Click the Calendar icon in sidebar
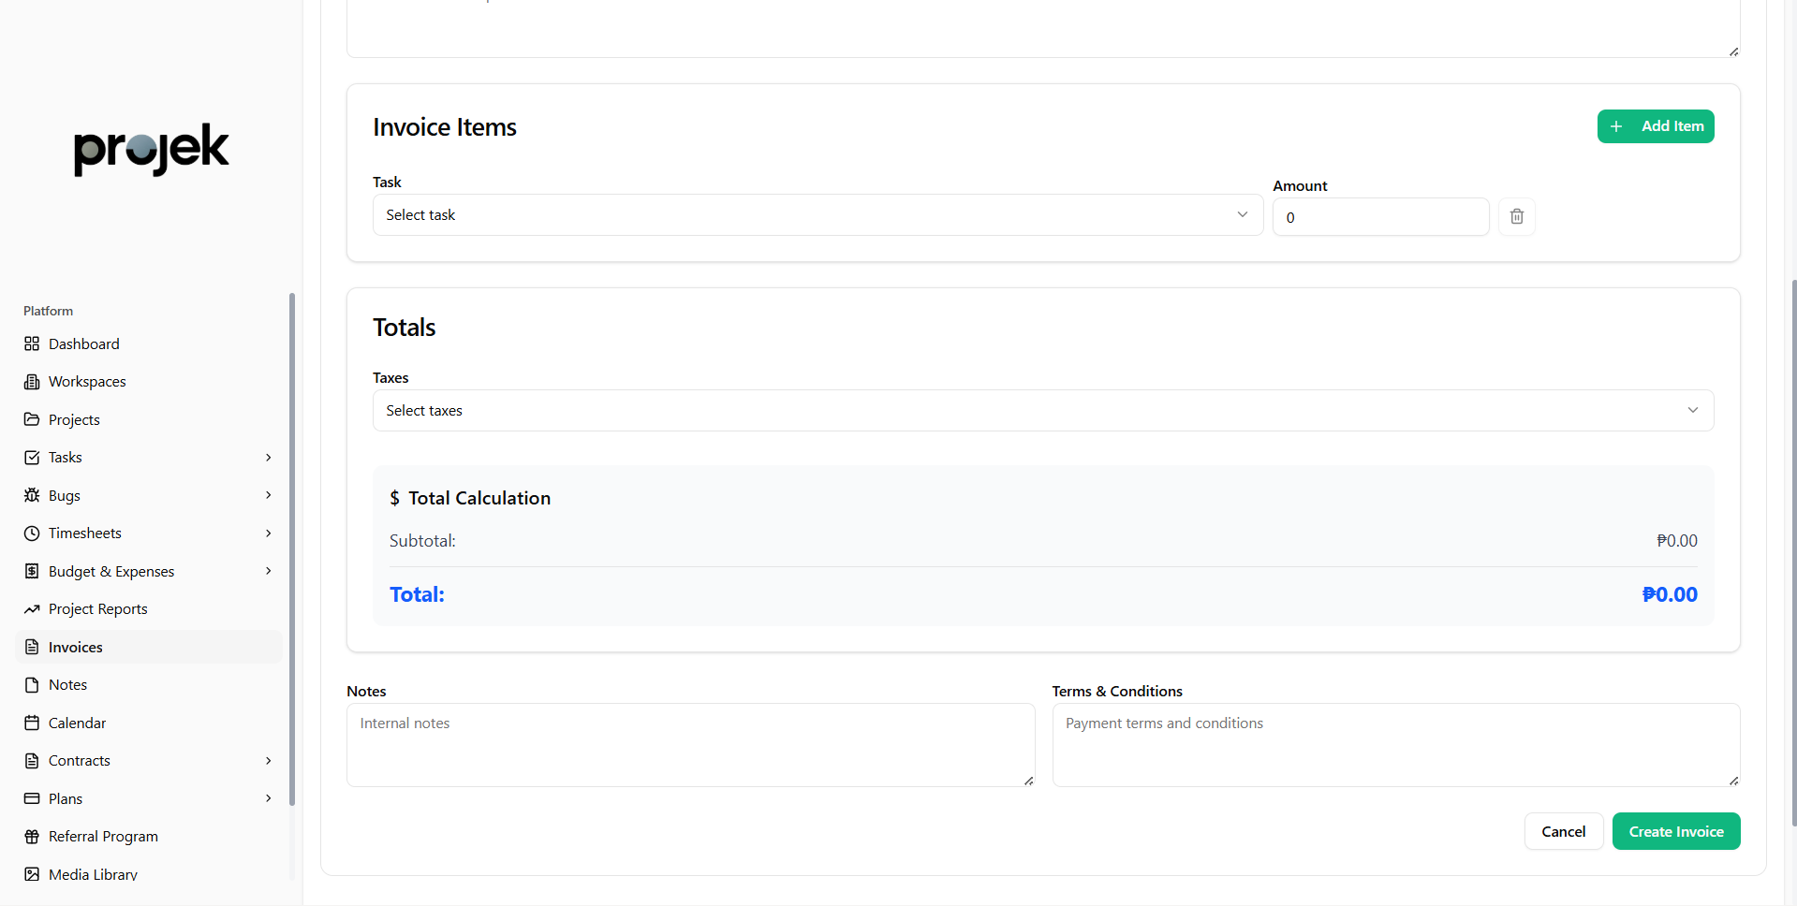The height and width of the screenshot is (906, 1797). click(32, 723)
